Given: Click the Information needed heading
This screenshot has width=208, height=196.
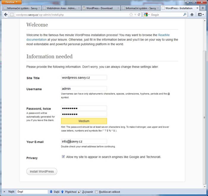Looking at the screenshot, I should 50,57.
